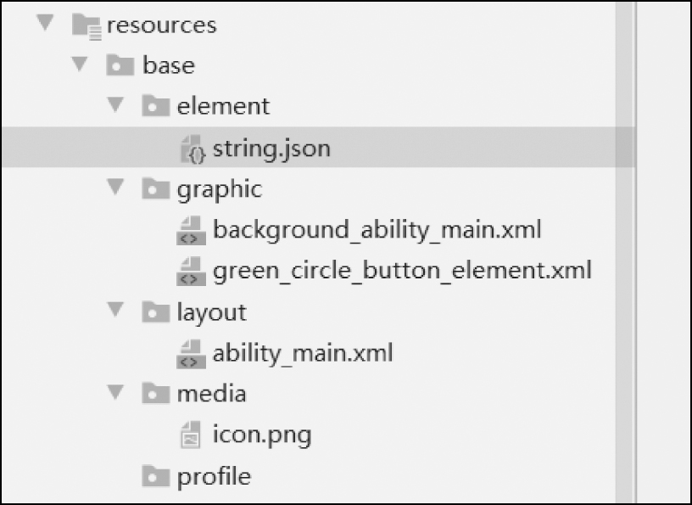The image size is (692, 505).
Task: Collapse the graphic folder arrow
Action: point(116,187)
